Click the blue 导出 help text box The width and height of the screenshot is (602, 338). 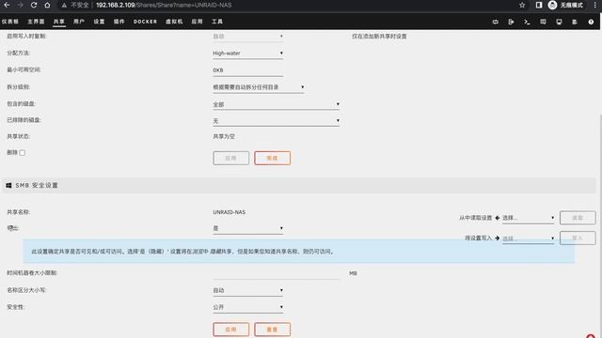point(299,252)
